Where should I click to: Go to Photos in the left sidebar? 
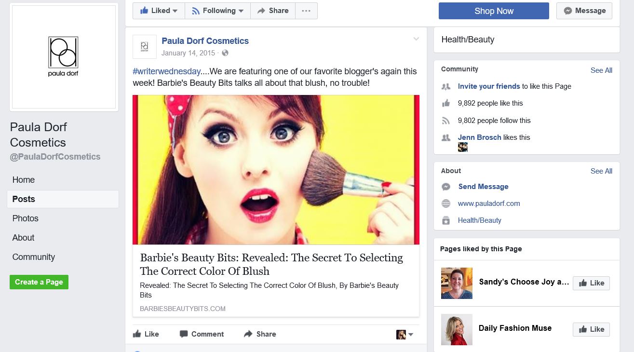pos(26,218)
